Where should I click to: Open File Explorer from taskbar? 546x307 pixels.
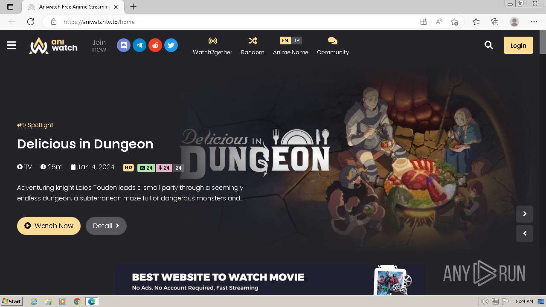pos(48,301)
